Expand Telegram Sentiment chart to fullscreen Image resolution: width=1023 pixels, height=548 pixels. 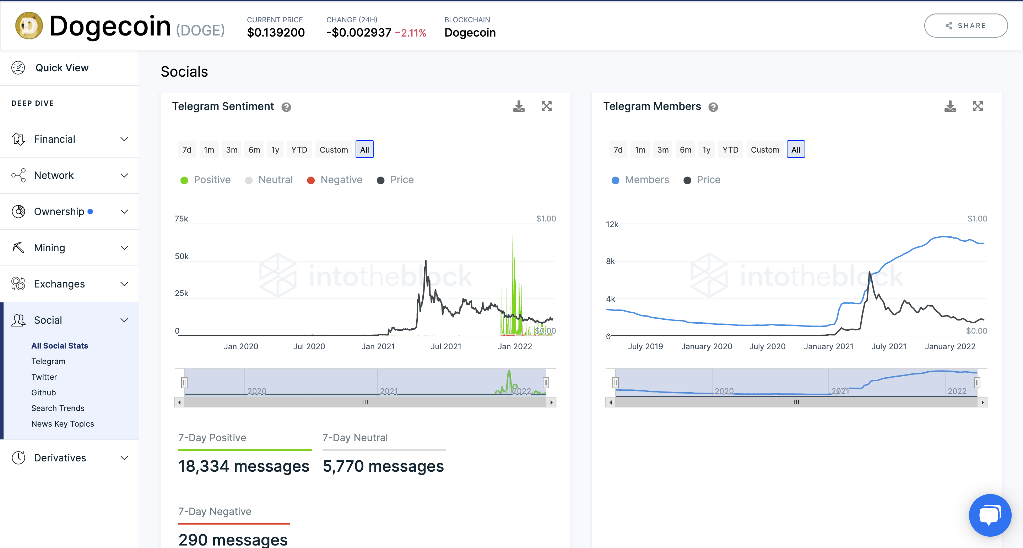(x=546, y=106)
